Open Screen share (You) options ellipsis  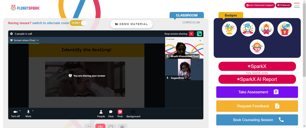click(x=38, y=40)
